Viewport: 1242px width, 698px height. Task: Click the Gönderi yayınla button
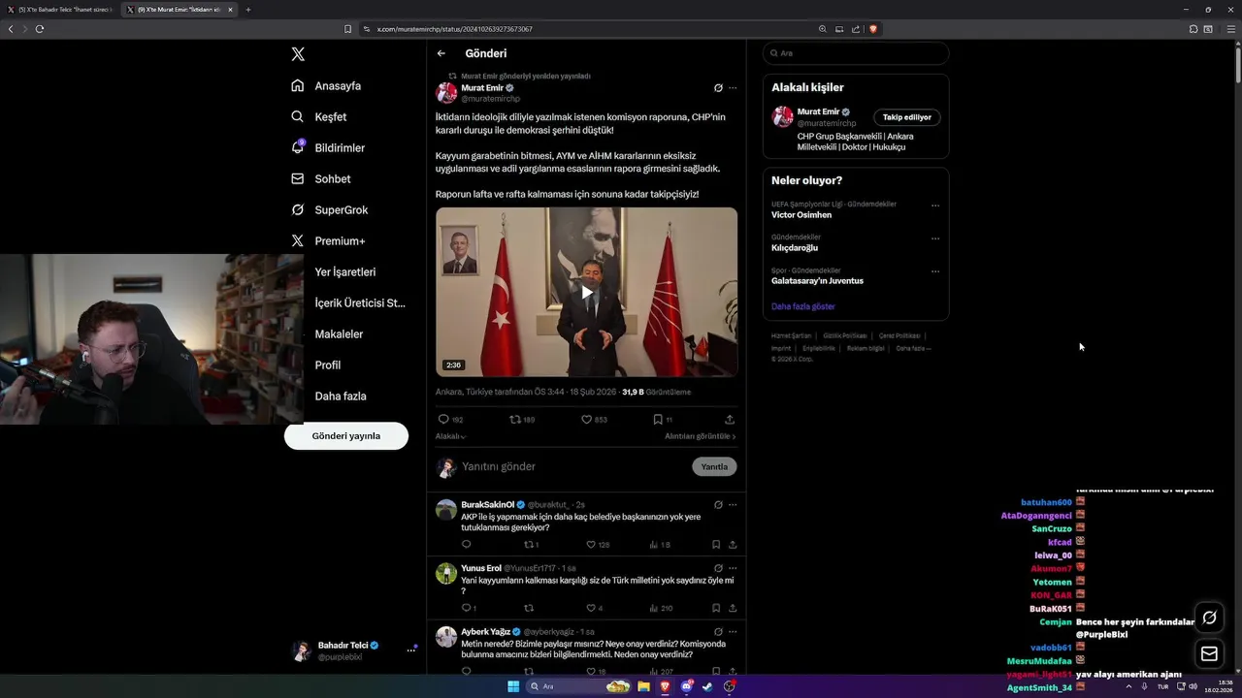coord(345,436)
